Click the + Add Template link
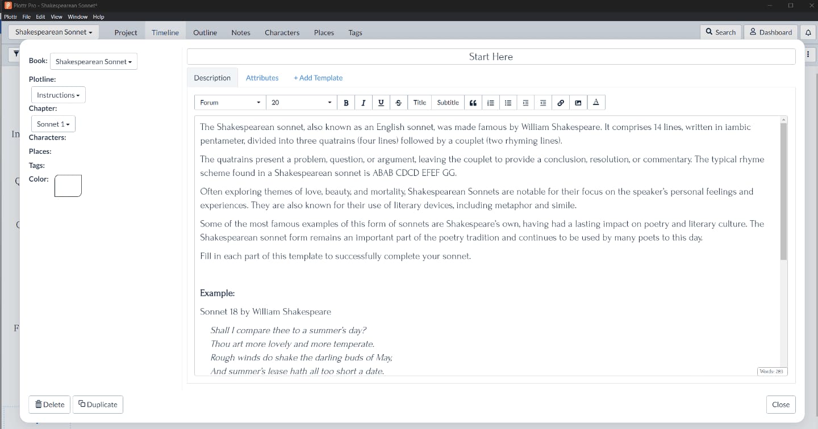 (318, 78)
